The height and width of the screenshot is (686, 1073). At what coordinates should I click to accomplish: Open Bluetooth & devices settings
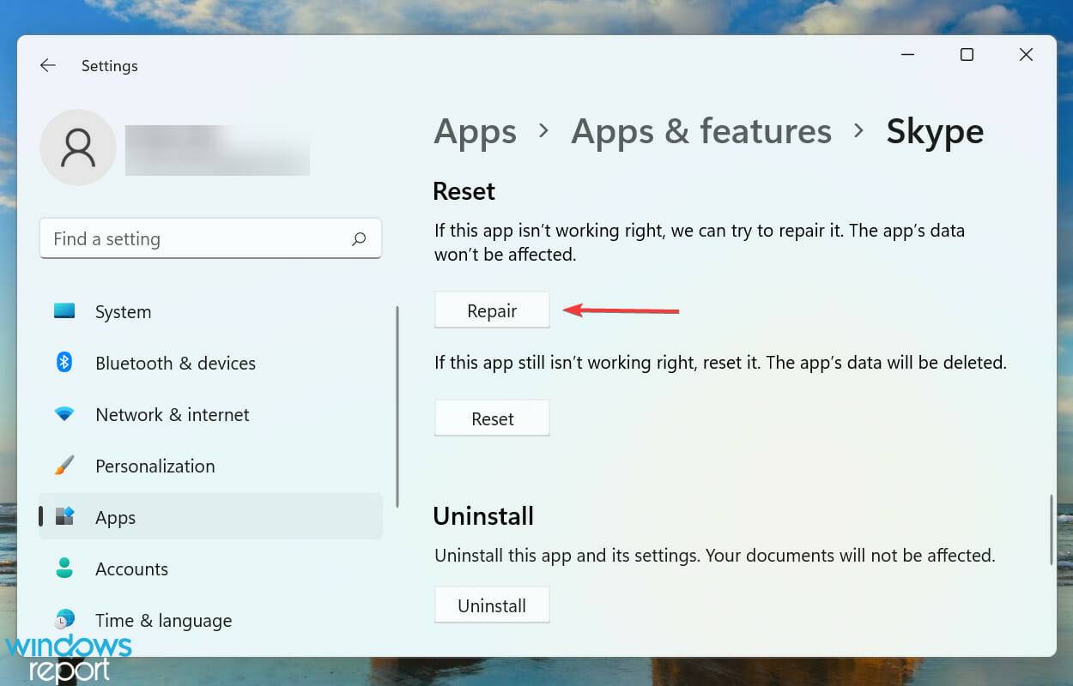(175, 363)
